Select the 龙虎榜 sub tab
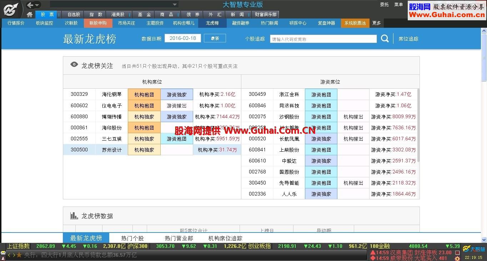 (x=212, y=23)
